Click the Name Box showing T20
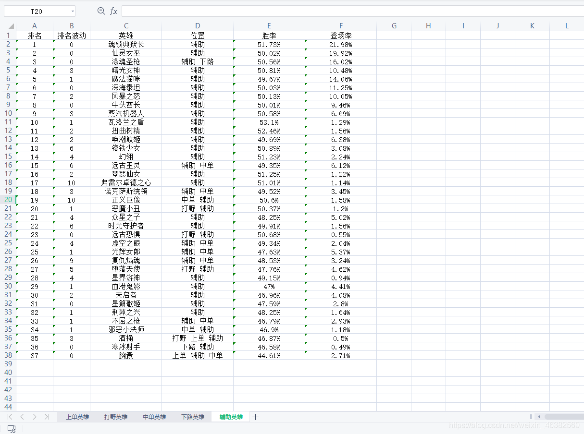The height and width of the screenshot is (434, 584). pos(36,11)
